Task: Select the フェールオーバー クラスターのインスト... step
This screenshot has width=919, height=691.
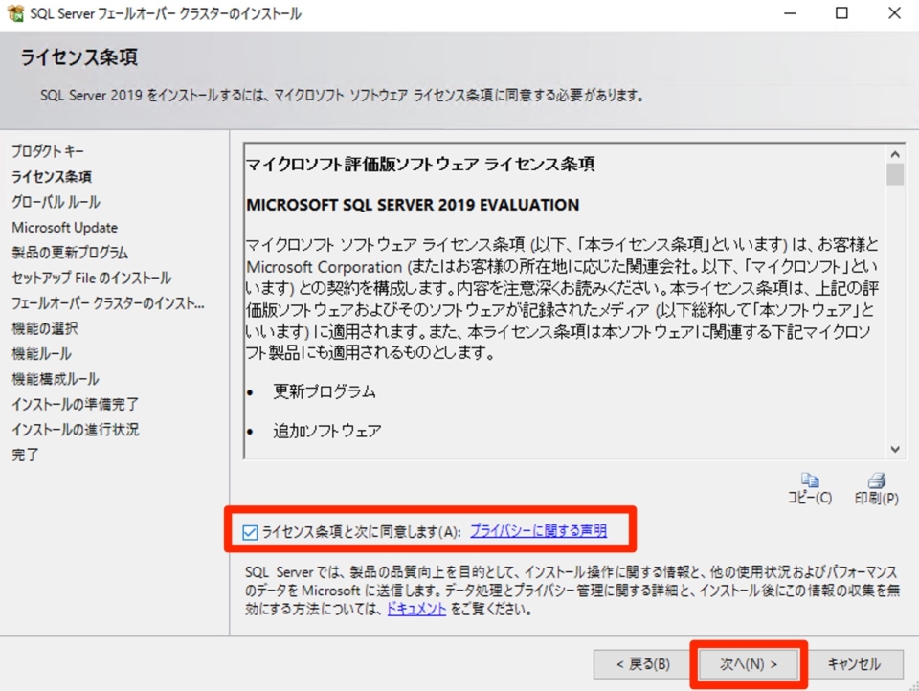Action: point(108,303)
